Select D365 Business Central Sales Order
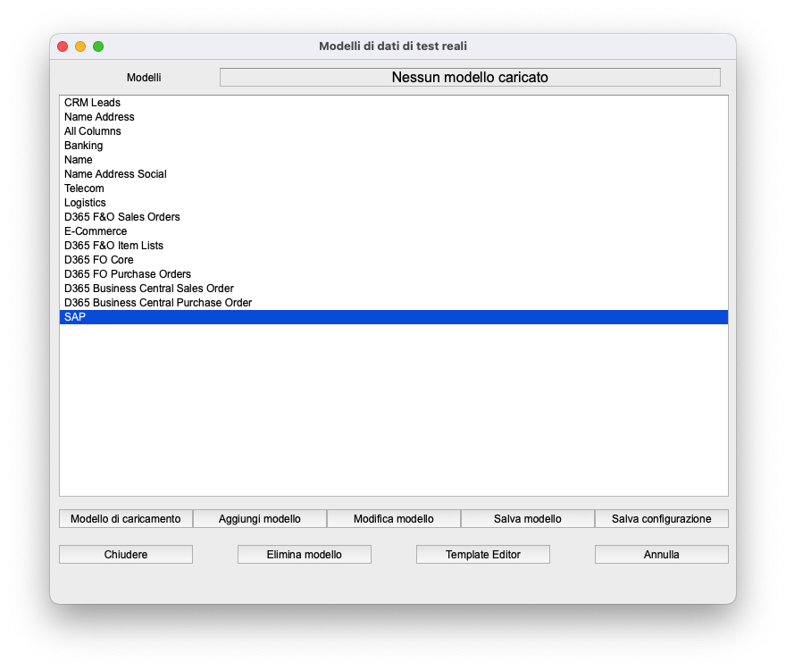The image size is (786, 670). [149, 289]
